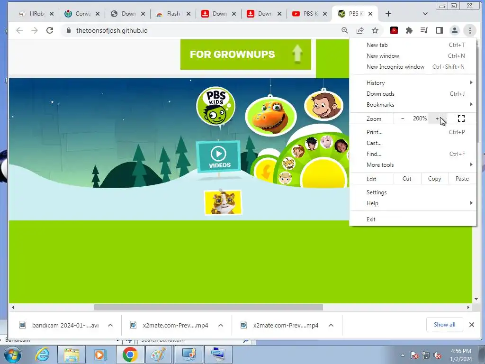
Task: Choose Find from the menu
Action: pos(413,154)
